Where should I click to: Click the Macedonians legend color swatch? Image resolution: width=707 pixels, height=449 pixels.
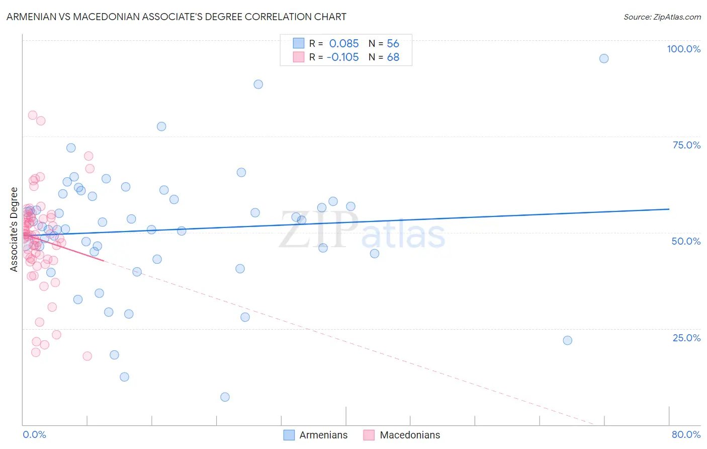[x=369, y=435]
